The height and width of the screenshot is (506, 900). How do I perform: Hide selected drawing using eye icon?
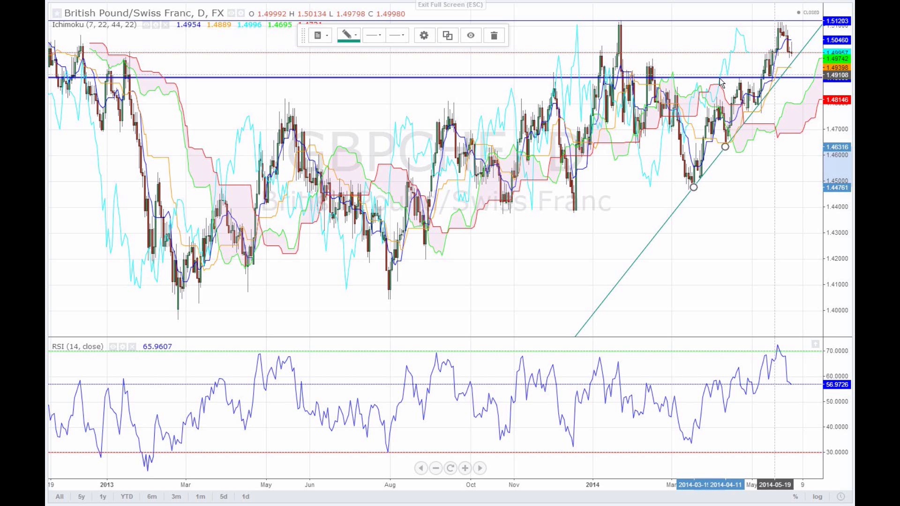click(471, 36)
